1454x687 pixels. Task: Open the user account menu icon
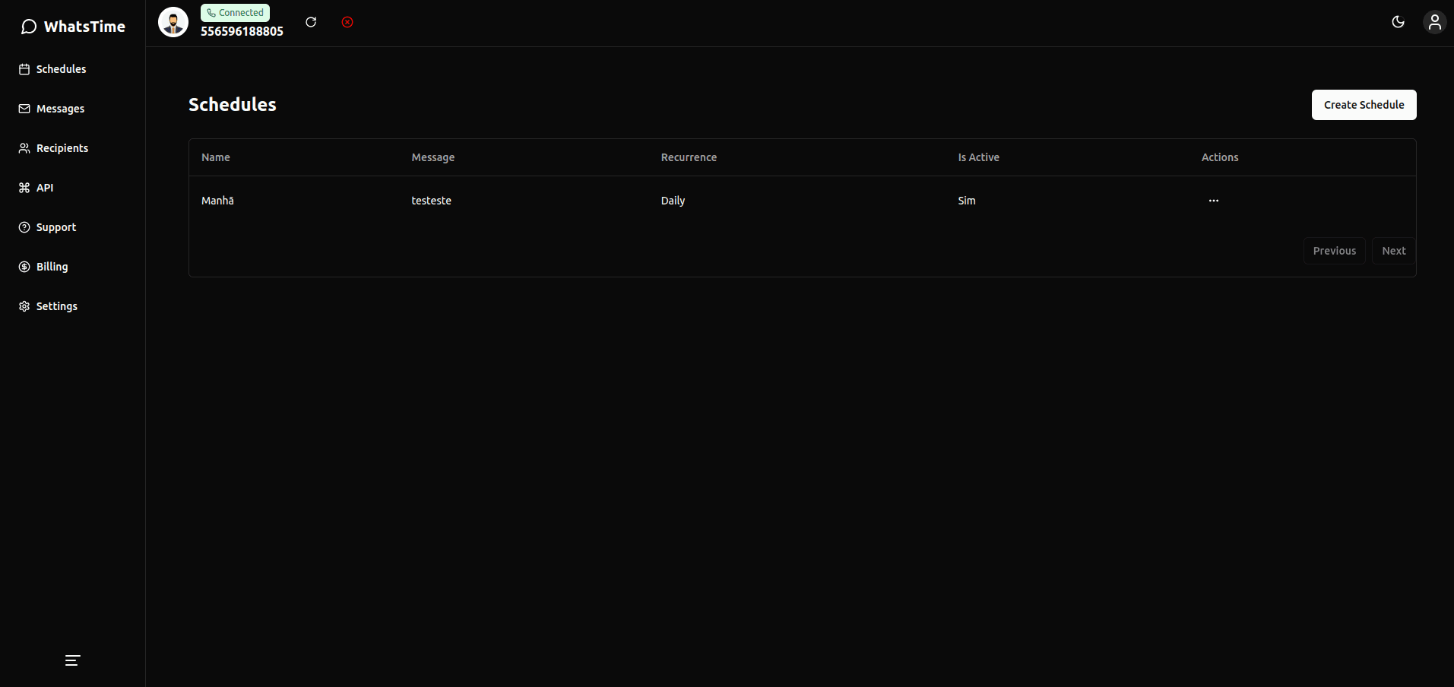[1435, 22]
